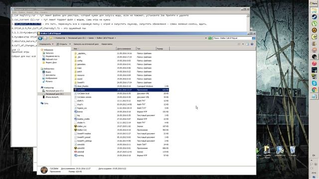This screenshot has width=319, height=179.
Task: Select the resource folder icon
Action: point(75,75)
